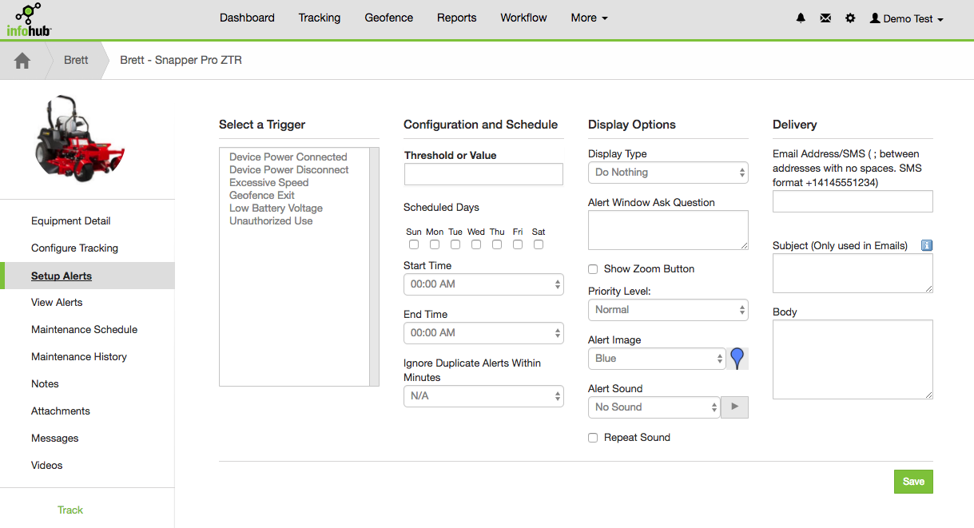Viewport: 974px width, 528px height.
Task: Open the End Time dropdown
Action: [x=483, y=333]
